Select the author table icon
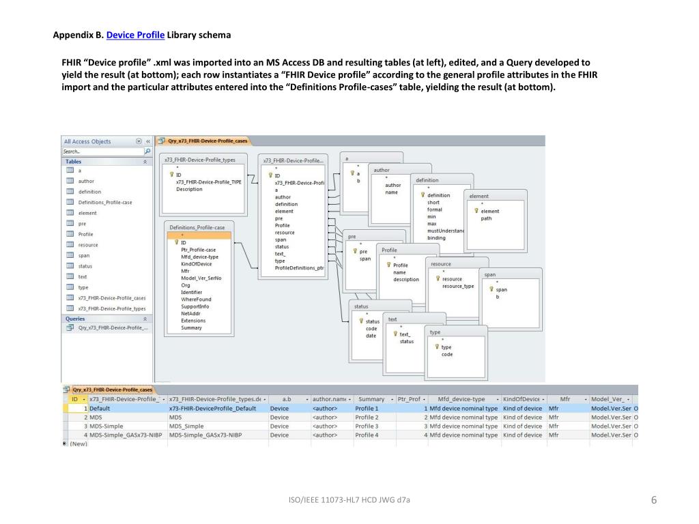 [x=70, y=181]
